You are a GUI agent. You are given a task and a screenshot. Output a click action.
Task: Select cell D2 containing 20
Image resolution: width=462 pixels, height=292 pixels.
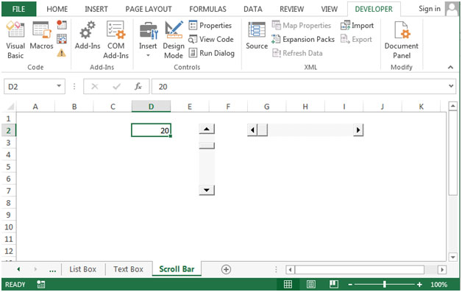[x=151, y=130]
